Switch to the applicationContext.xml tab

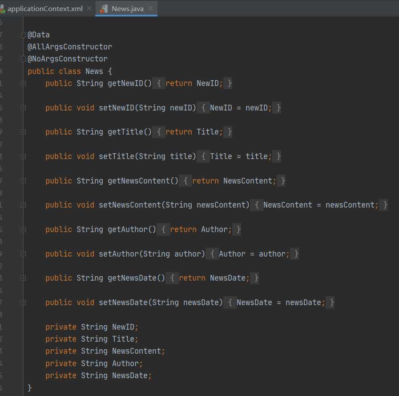pyautogui.click(x=45, y=8)
